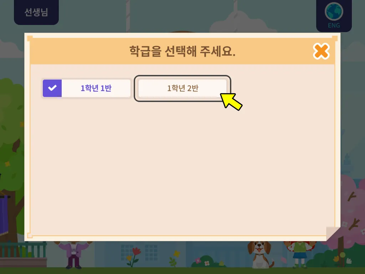Toggle the purple checkmark for 1학년 1반
This screenshot has width=365, height=274.
[52, 88]
